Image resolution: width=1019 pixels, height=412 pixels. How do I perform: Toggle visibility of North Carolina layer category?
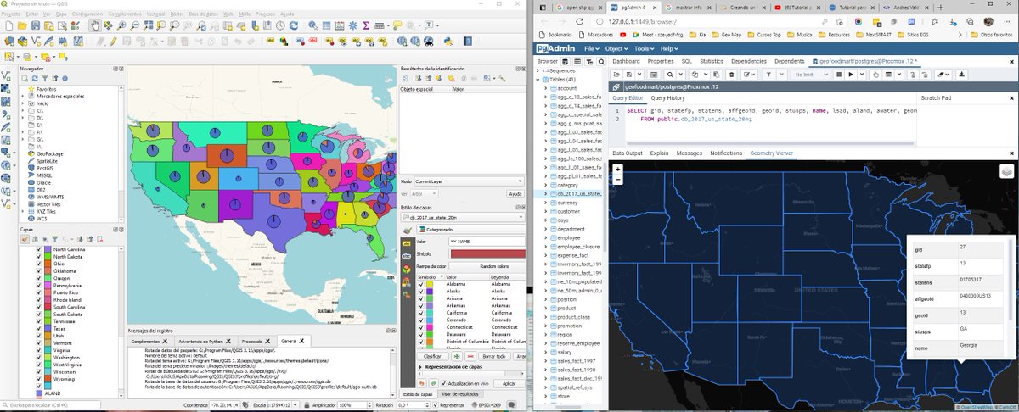(x=37, y=250)
